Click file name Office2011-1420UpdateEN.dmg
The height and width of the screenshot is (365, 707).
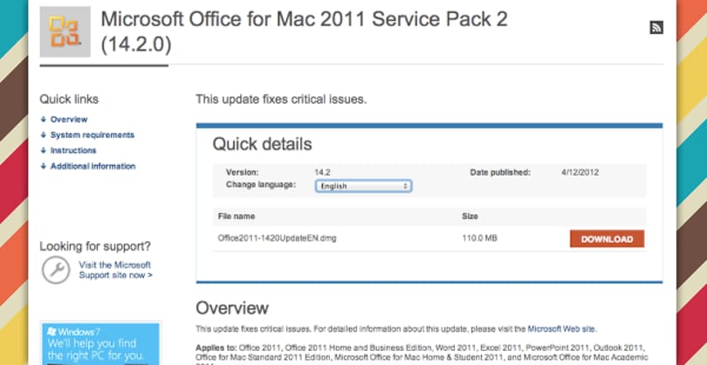coord(277,238)
